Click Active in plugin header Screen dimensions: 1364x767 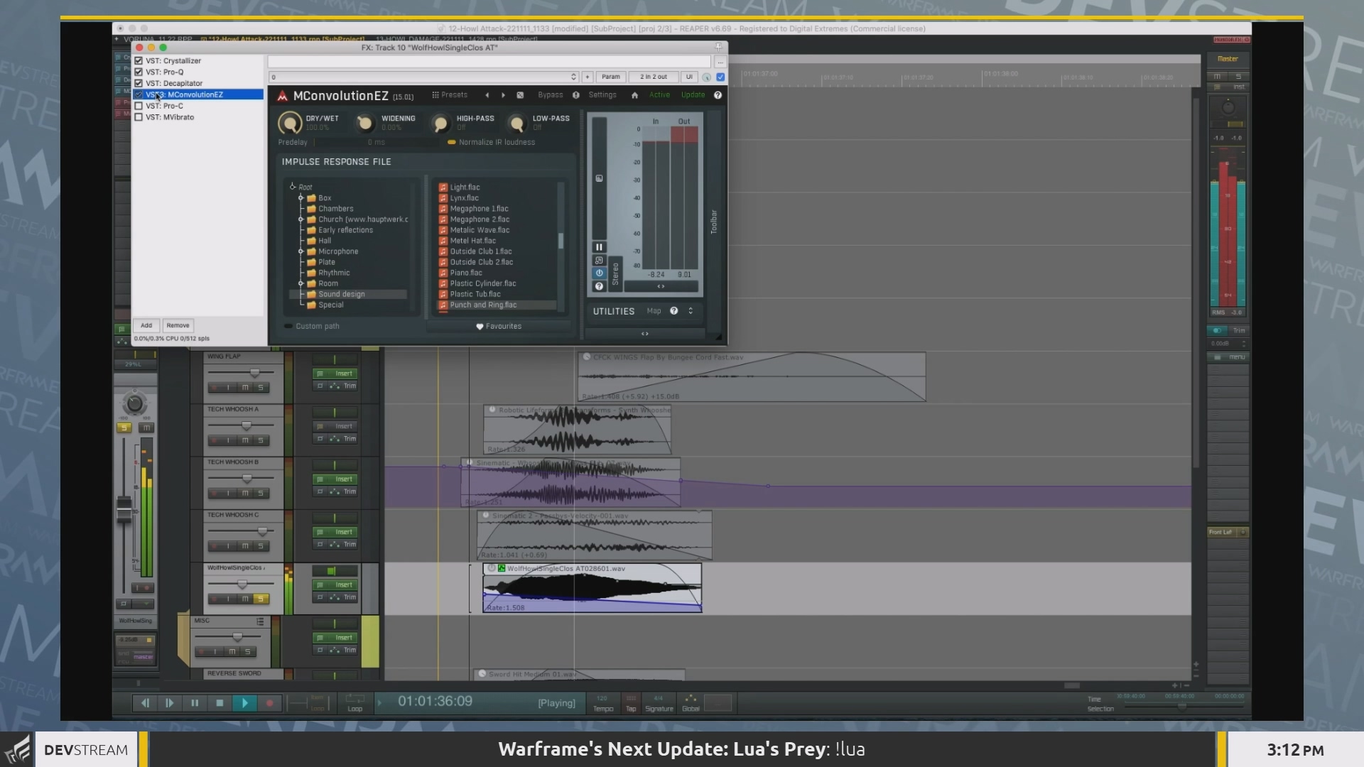click(659, 95)
